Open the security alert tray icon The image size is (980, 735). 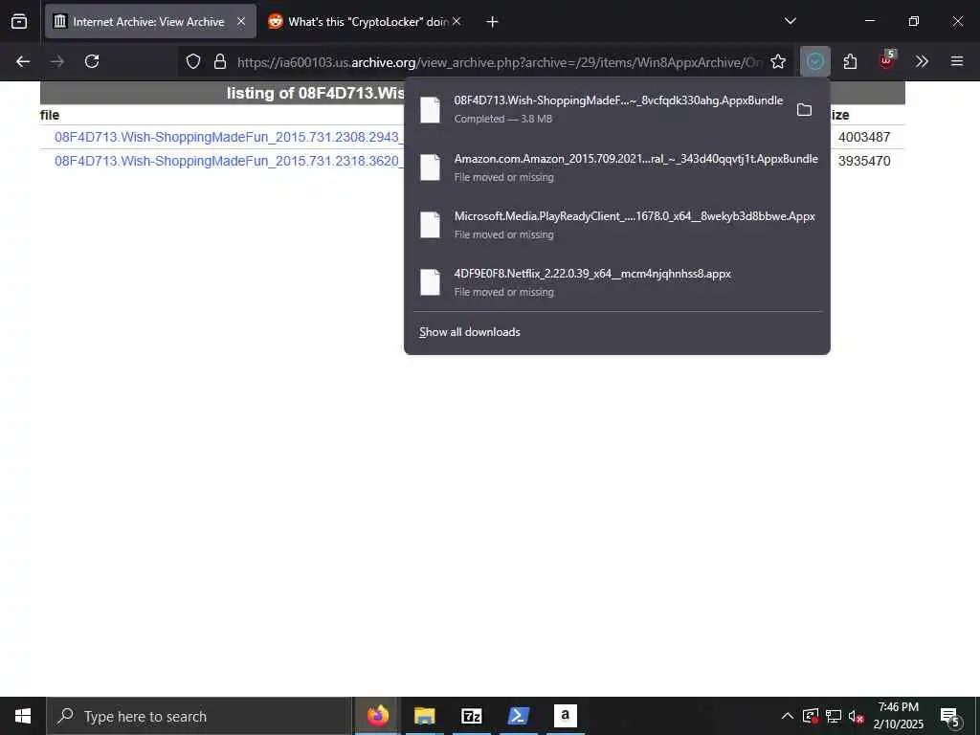pos(811,716)
